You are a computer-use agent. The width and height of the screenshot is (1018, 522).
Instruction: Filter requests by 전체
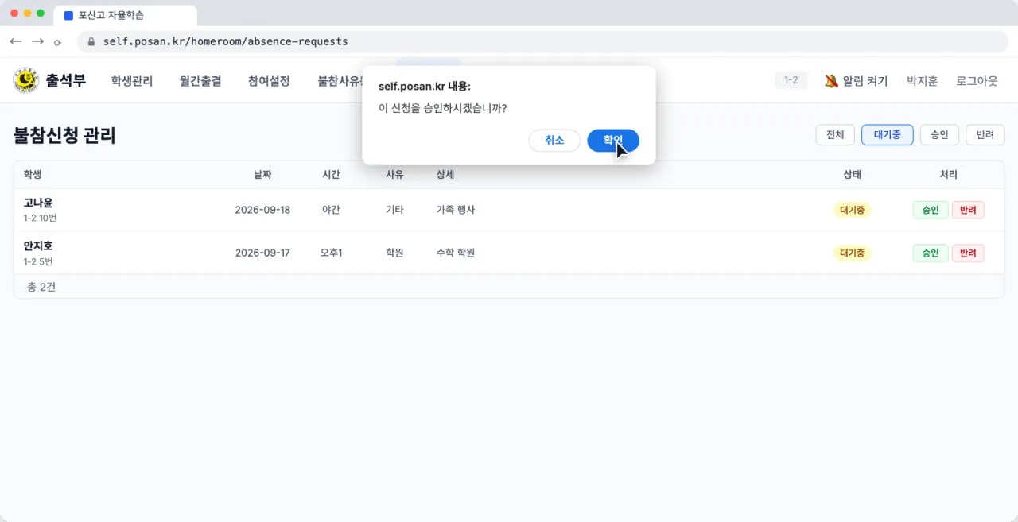click(835, 135)
